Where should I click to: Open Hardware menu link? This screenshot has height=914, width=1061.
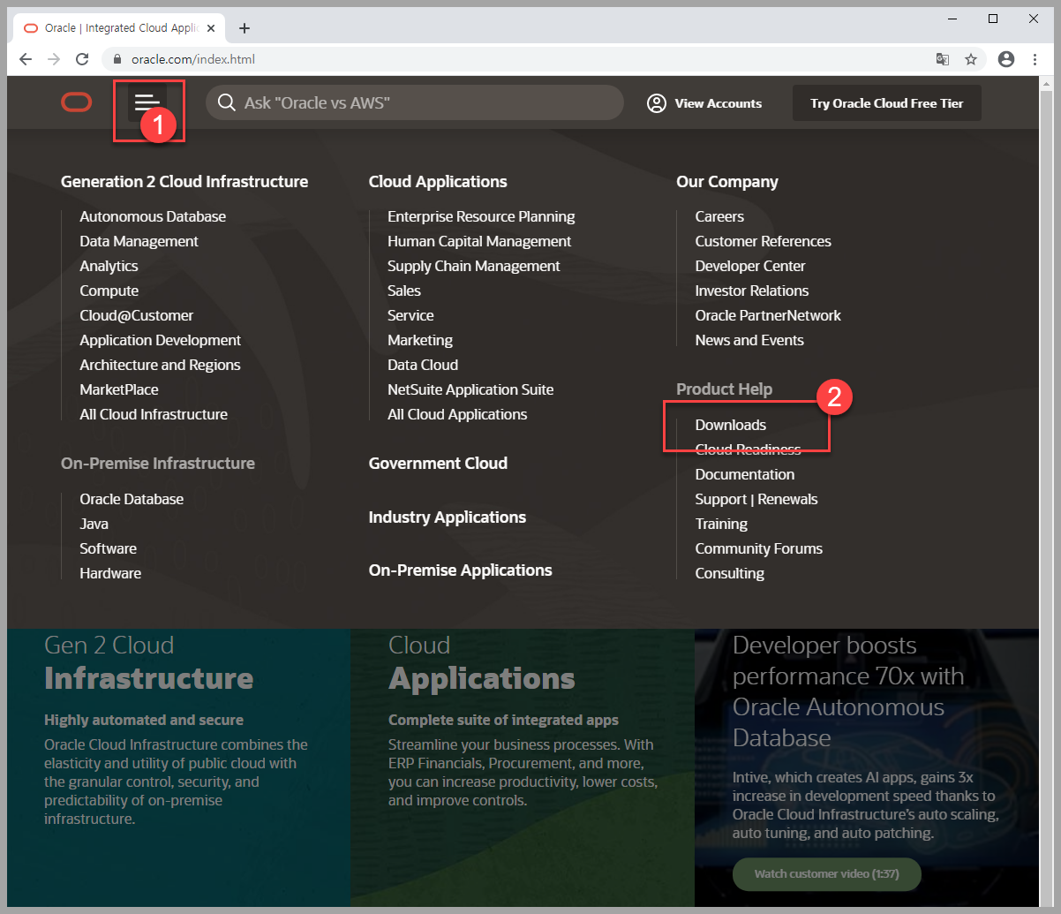pos(110,573)
